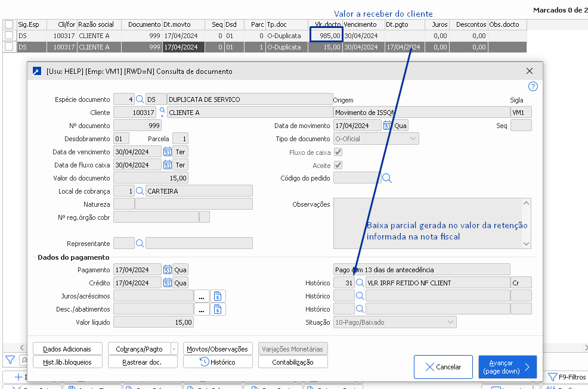Open calendar for Pagamento date

point(168,270)
